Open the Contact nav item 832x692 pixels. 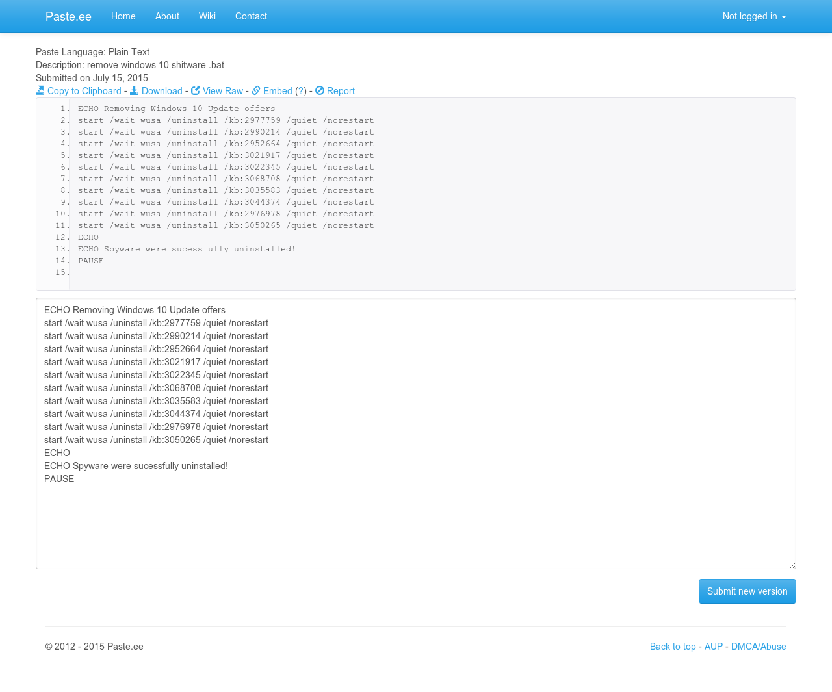point(251,16)
